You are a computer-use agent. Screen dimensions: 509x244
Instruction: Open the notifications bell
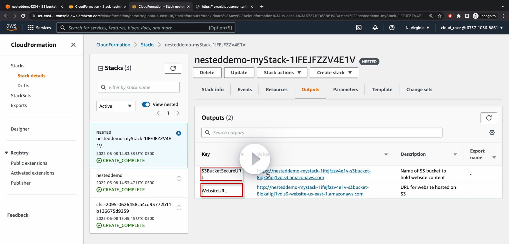375,28
